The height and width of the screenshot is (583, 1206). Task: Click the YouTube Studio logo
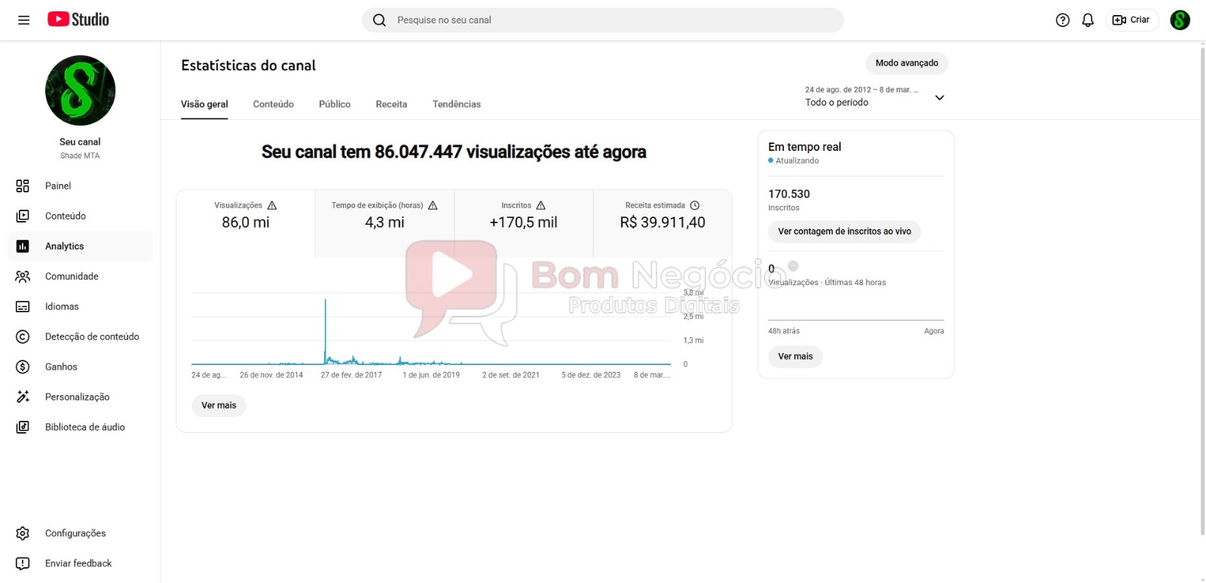[78, 20]
